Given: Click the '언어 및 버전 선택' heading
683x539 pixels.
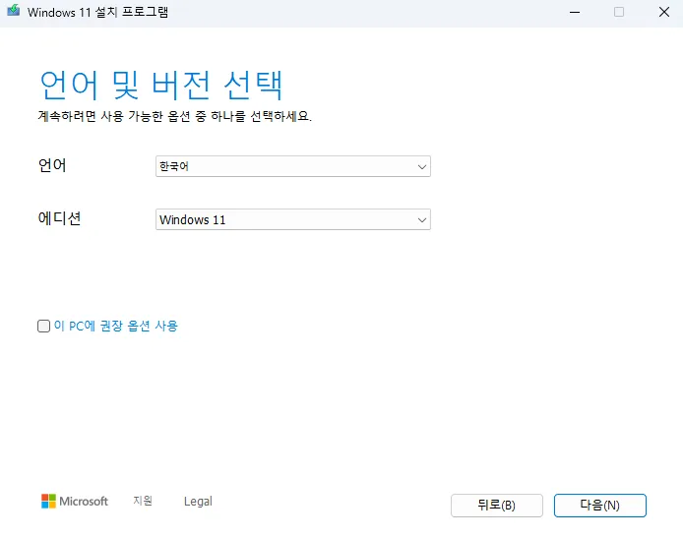Looking at the screenshot, I should coord(161,85).
